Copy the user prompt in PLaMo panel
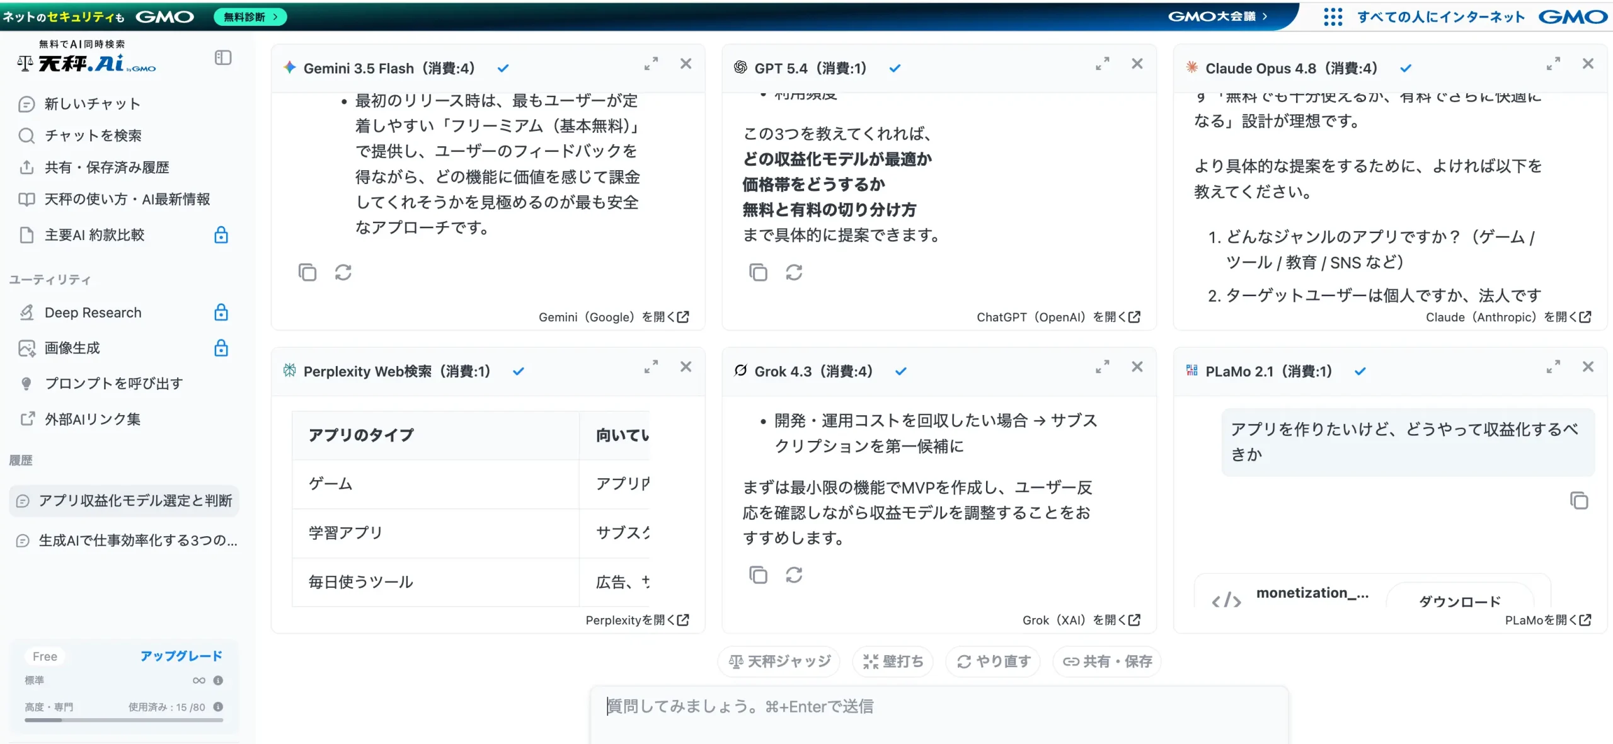1613x744 pixels. (x=1579, y=501)
